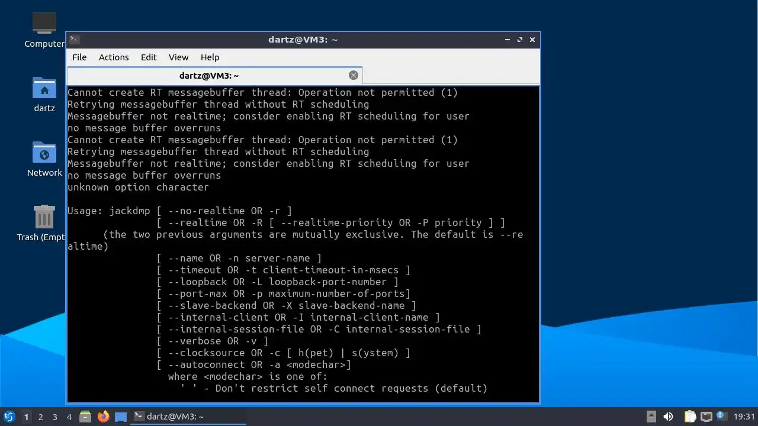Open the Help menu in terminal
Screen dimensions: 758x426
[x=210, y=57]
